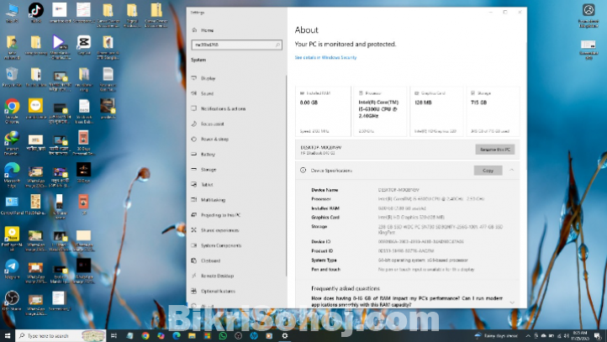Viewport: 607px width, 342px height.
Task: Click the Settings sidebar scrollbar
Action: click(286, 176)
